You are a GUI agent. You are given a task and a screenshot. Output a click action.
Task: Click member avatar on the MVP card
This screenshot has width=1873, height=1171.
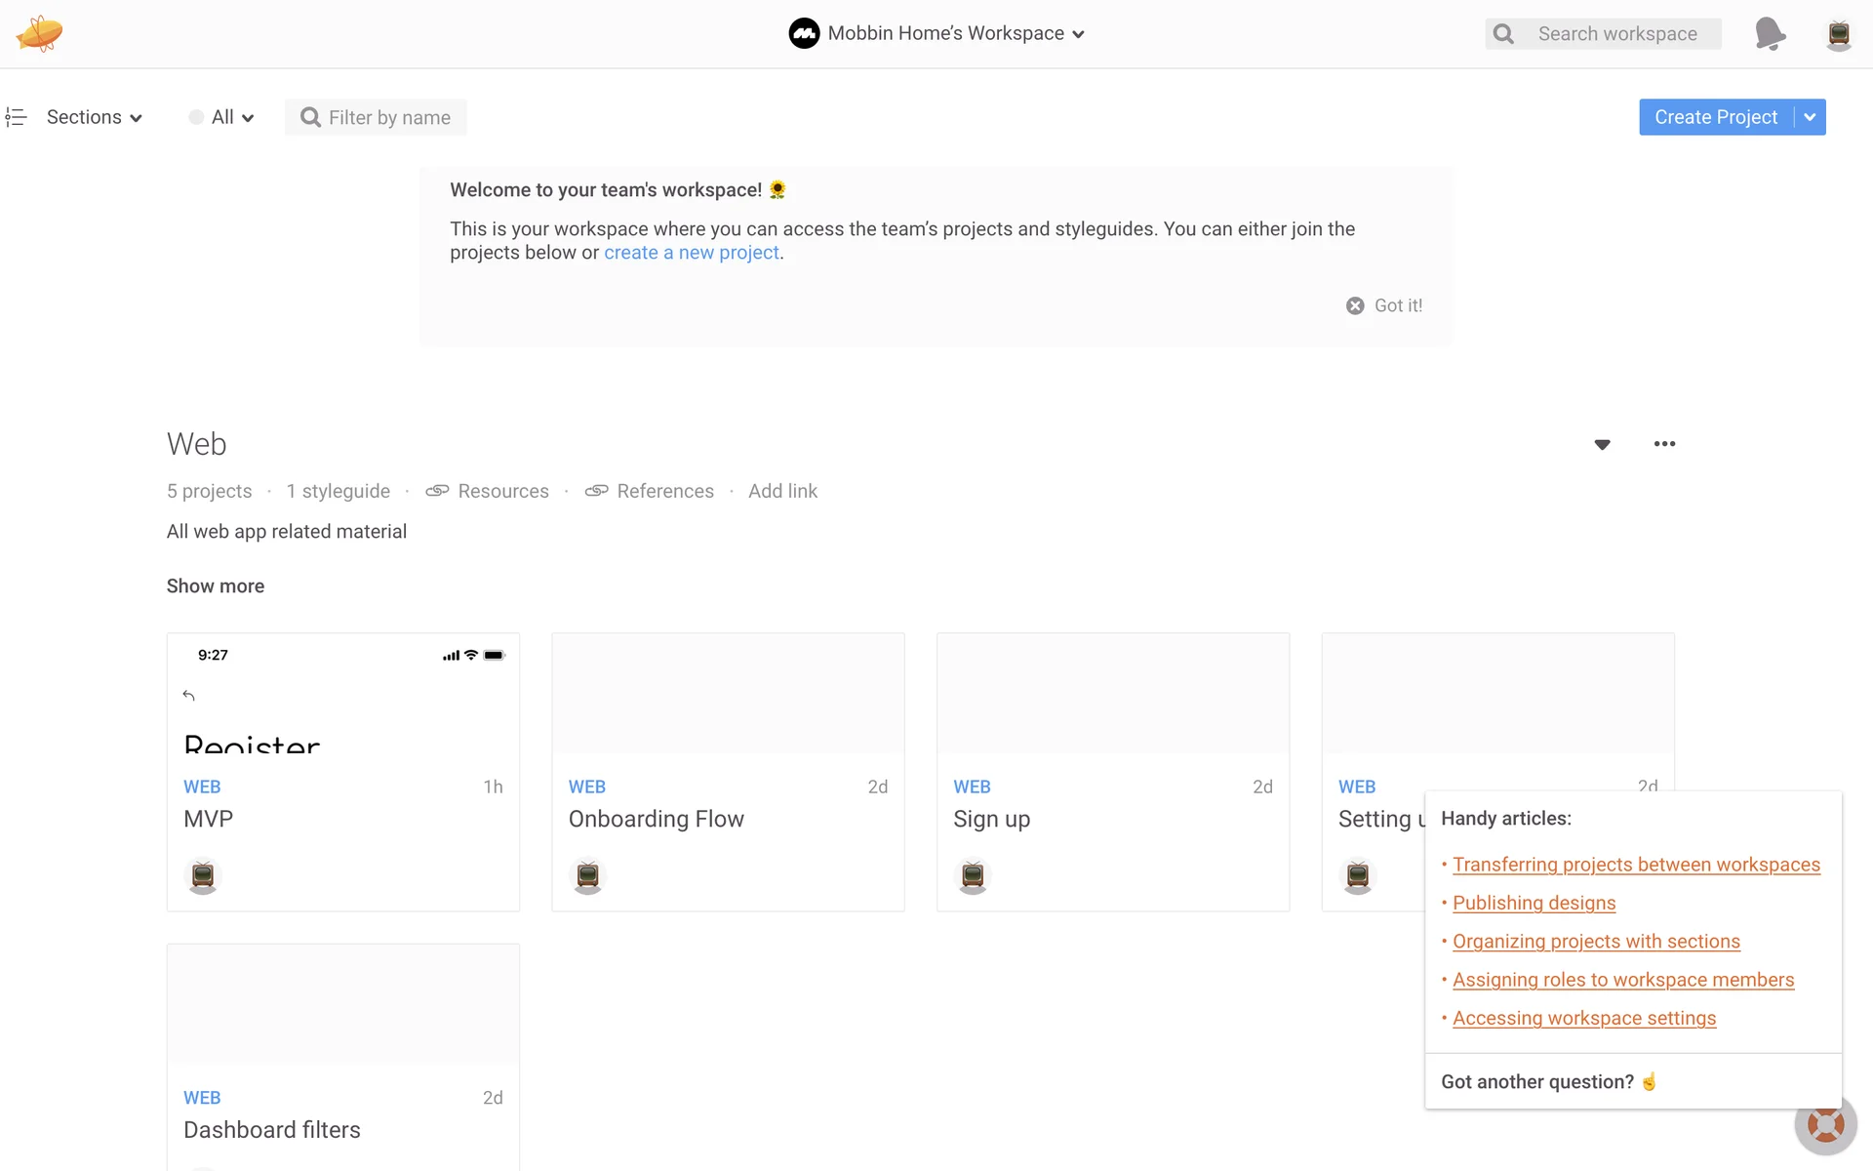pyautogui.click(x=203, y=875)
